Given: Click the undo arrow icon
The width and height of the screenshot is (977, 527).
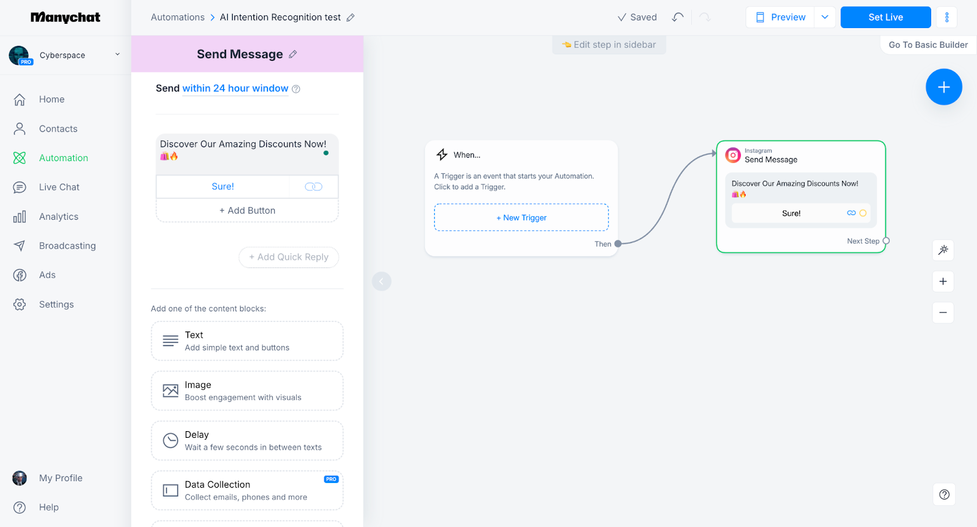Looking at the screenshot, I should tap(677, 17).
